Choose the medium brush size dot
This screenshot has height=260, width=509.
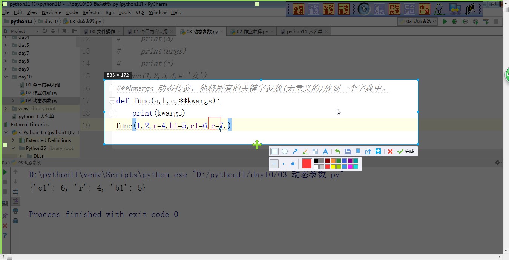pos(284,164)
